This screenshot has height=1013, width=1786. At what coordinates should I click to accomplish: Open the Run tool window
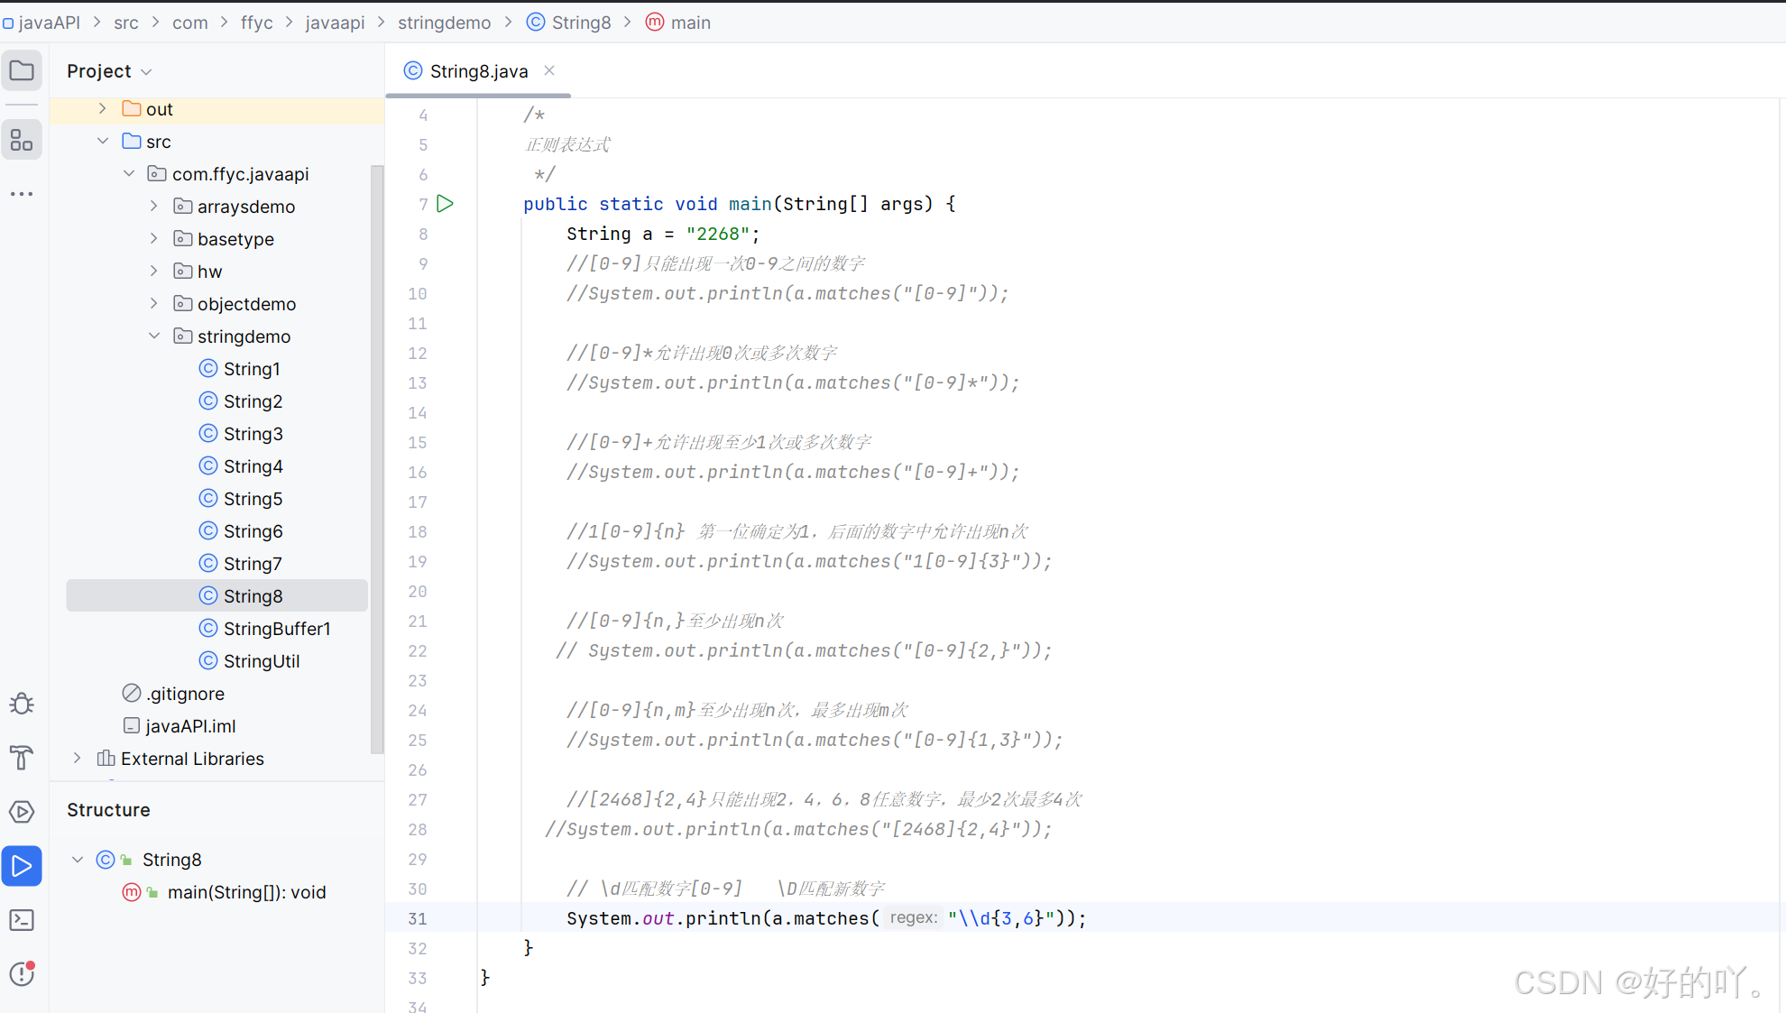[22, 866]
